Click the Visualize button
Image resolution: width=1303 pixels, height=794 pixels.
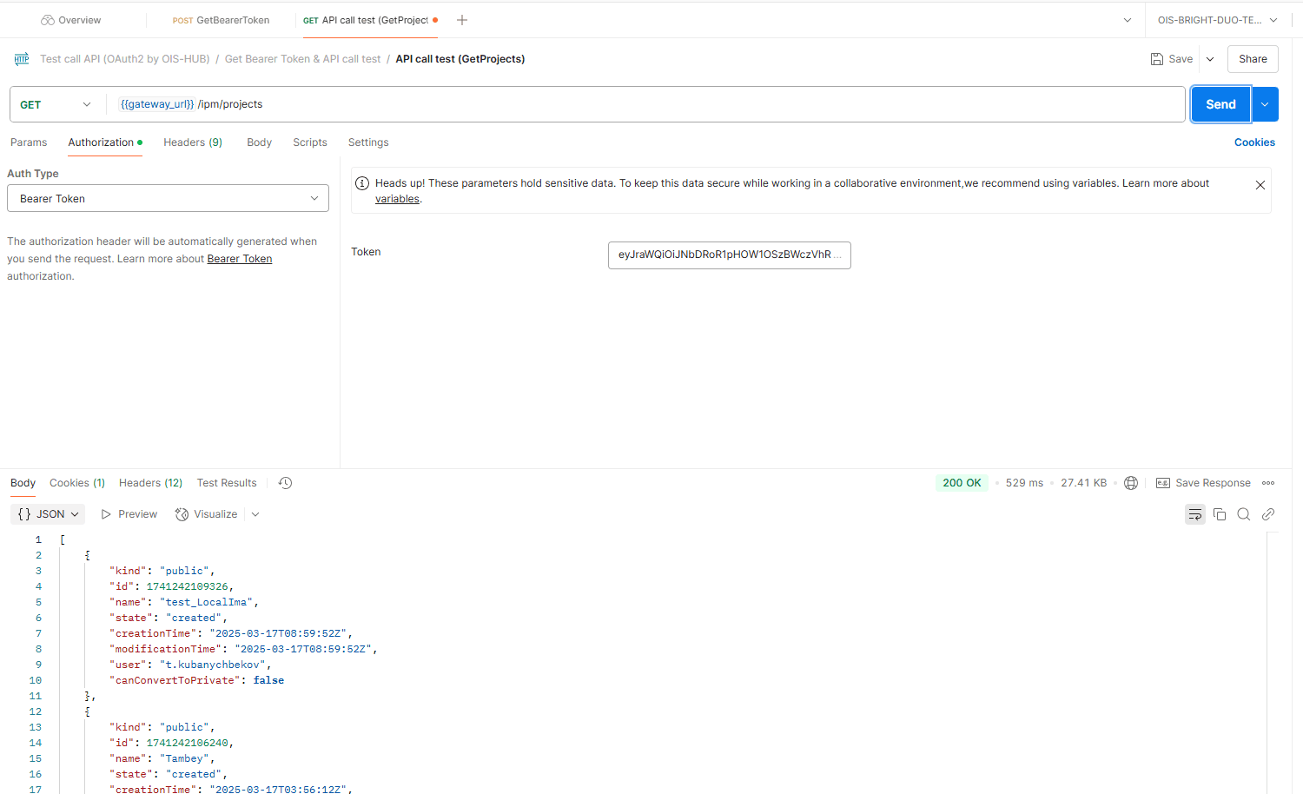click(x=207, y=514)
